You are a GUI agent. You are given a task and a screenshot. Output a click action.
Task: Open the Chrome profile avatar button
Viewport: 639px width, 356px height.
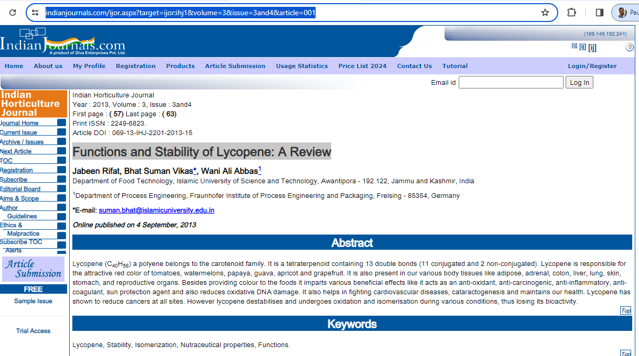pyautogui.click(x=625, y=13)
